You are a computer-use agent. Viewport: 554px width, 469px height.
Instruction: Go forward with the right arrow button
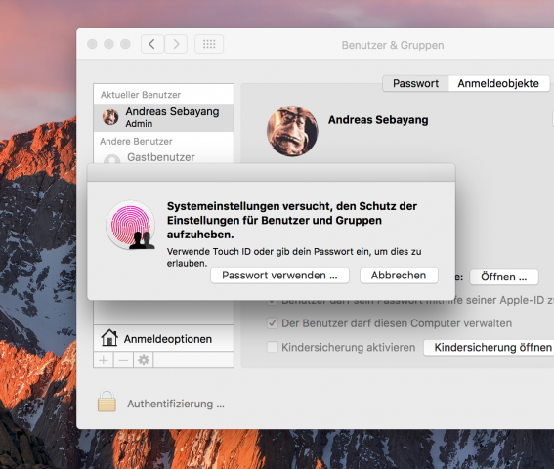tap(176, 44)
